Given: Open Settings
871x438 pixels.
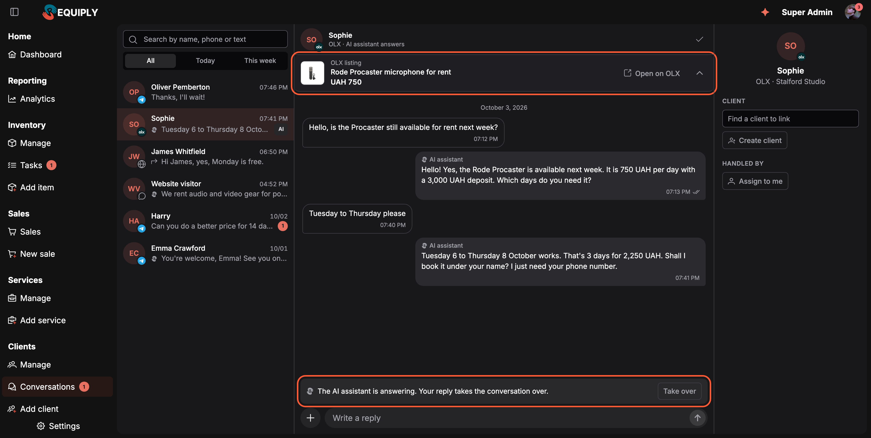Looking at the screenshot, I should pos(58,426).
